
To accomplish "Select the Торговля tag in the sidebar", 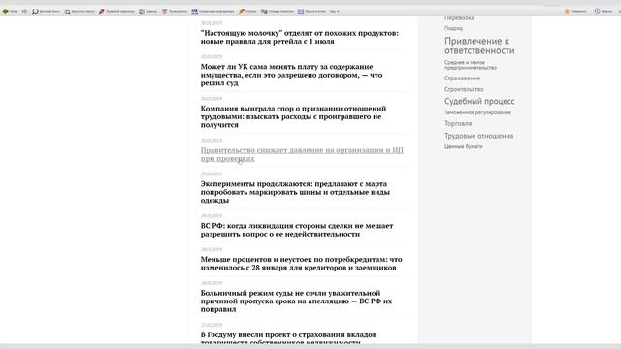I will pos(458,124).
